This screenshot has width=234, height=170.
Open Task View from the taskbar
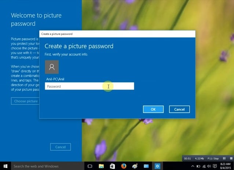pyautogui.click(x=90, y=166)
